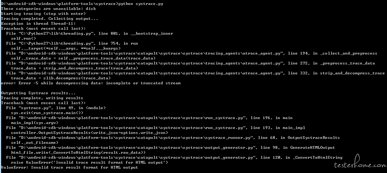Click the threading.py line 754 entry
Screen dimensions: 387x173
point(72,43)
